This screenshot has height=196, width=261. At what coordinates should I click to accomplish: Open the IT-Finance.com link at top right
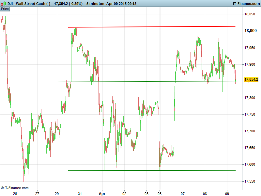tap(245, 4)
